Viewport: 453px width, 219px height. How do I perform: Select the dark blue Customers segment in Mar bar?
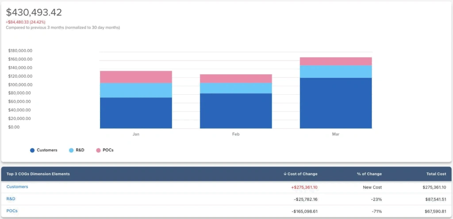[336, 103]
